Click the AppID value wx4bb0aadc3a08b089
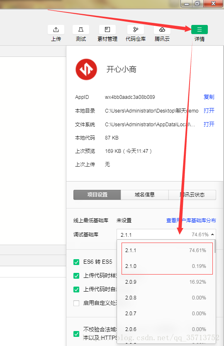The image size is (224, 346). point(130,97)
